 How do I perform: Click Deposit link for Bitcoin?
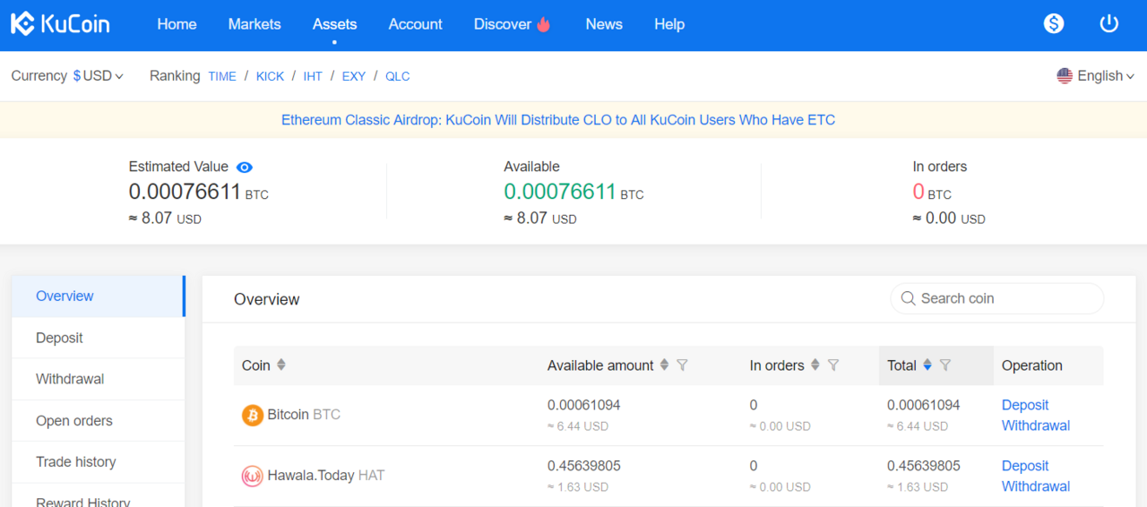click(x=1025, y=405)
